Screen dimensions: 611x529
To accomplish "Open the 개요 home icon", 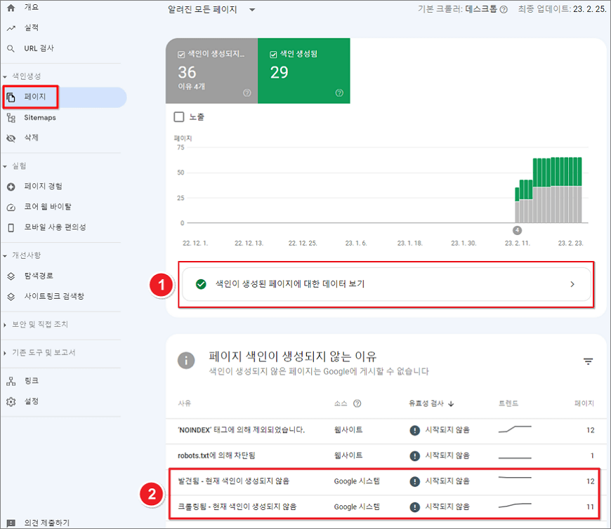I will [x=11, y=8].
